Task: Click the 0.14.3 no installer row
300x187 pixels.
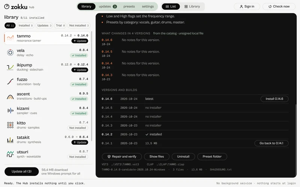Action: point(195,126)
